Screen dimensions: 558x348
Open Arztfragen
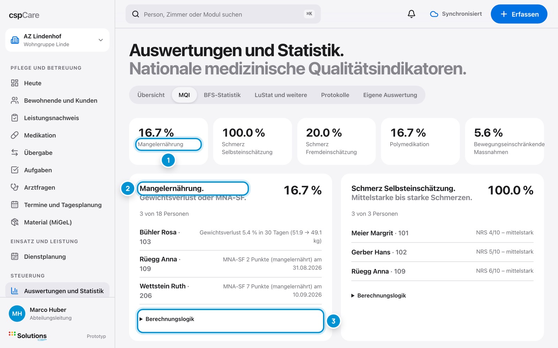(x=57, y=187)
